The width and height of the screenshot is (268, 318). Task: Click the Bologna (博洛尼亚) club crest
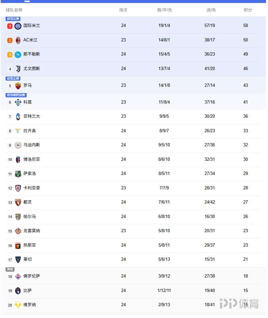click(18, 159)
